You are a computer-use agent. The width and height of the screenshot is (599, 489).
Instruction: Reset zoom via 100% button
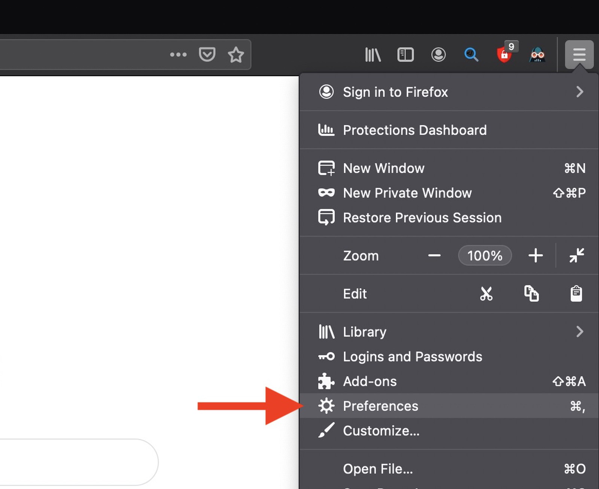(x=485, y=256)
